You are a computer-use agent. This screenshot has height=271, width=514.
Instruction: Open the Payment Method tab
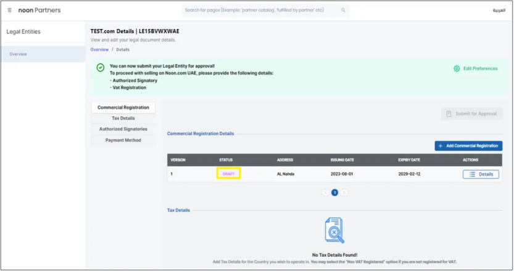click(123, 140)
